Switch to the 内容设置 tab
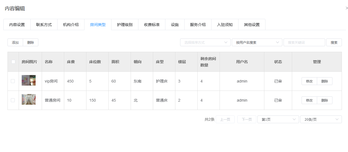348x152 pixels. coord(17,25)
